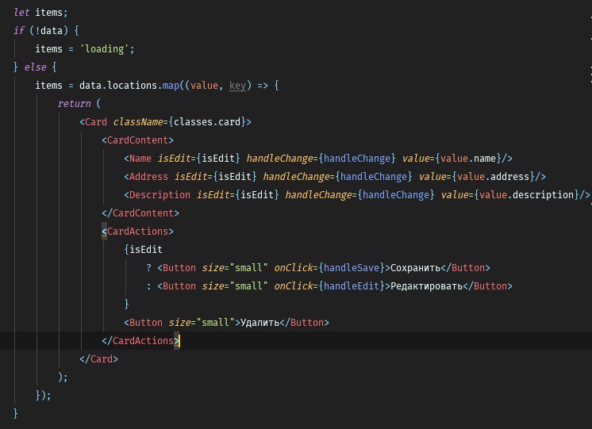Viewport: 592px width, 429px height.
Task: Click the 'Name' component tag
Action: click(140, 159)
